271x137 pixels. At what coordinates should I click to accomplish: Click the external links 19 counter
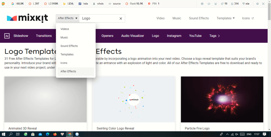[x=224, y=4]
